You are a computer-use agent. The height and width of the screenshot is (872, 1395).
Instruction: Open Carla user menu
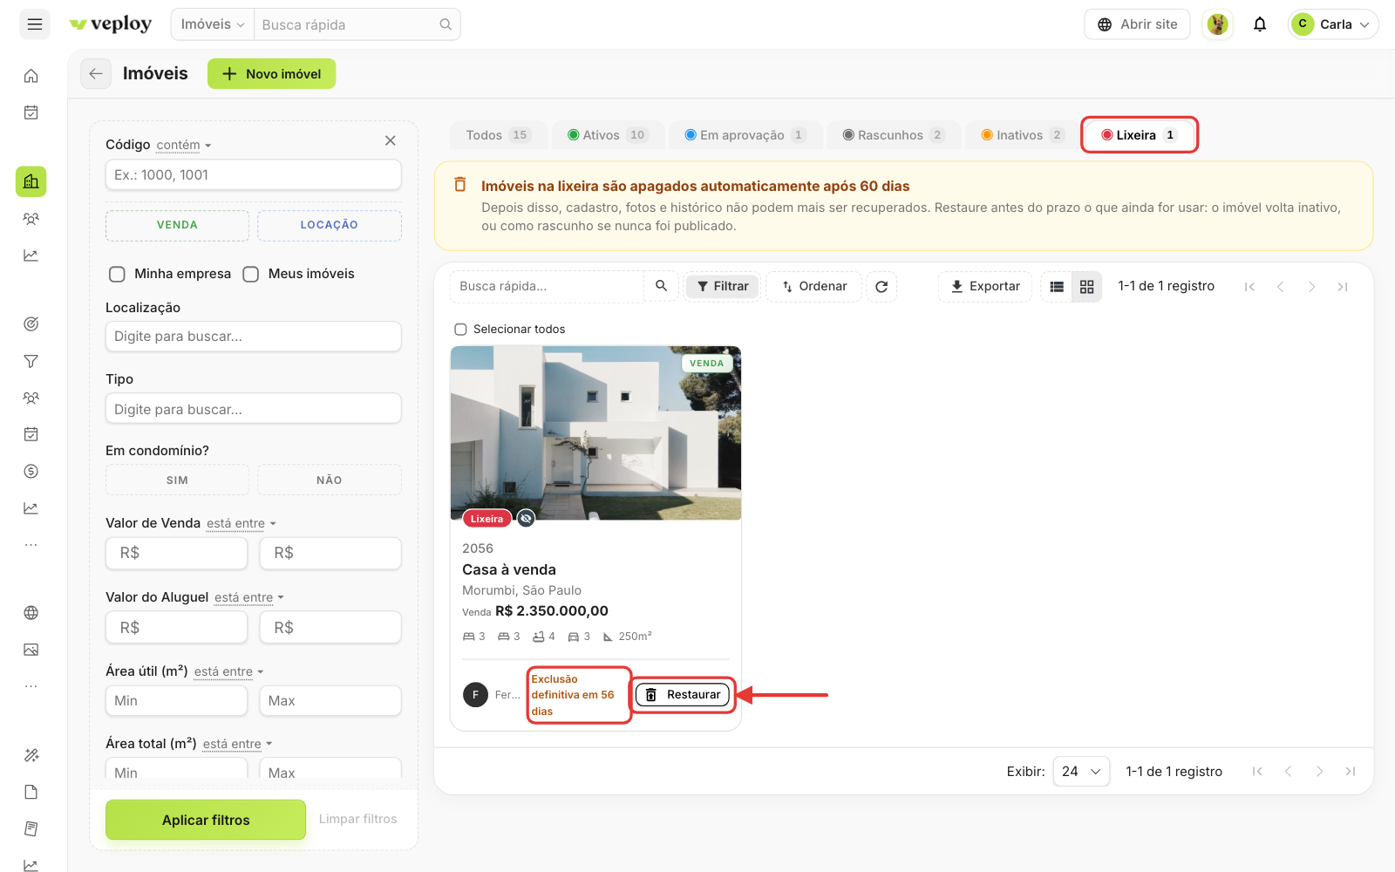tap(1333, 24)
